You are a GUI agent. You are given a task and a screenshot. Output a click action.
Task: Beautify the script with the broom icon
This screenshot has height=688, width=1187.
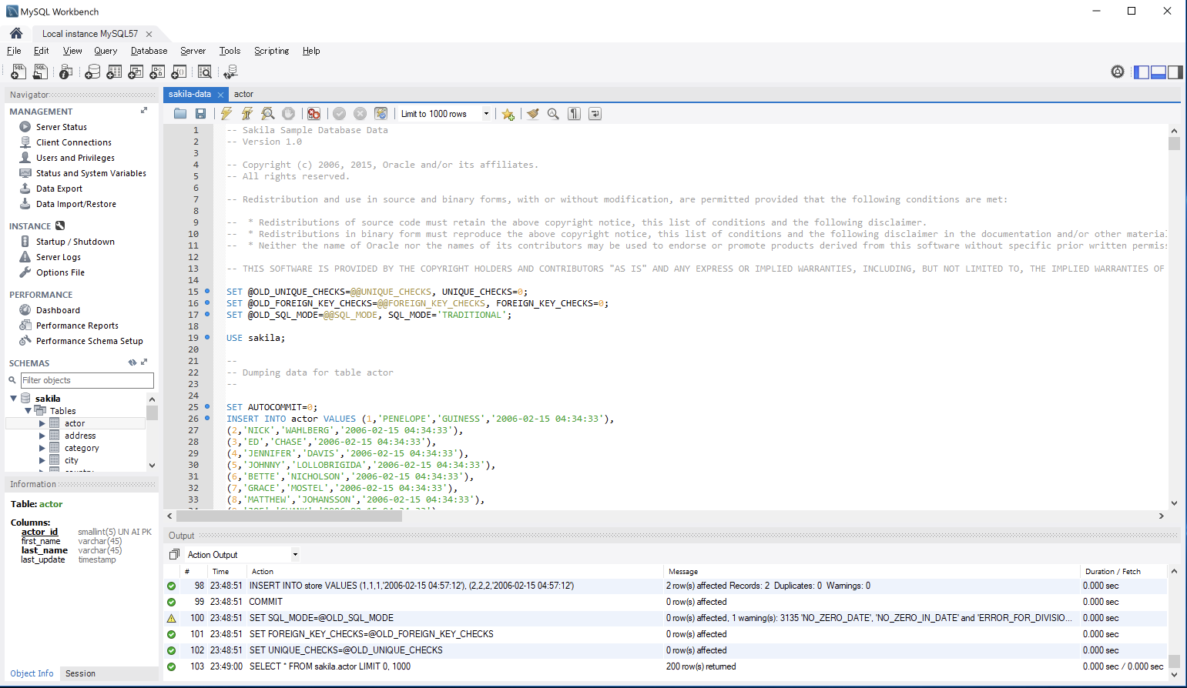click(x=533, y=113)
